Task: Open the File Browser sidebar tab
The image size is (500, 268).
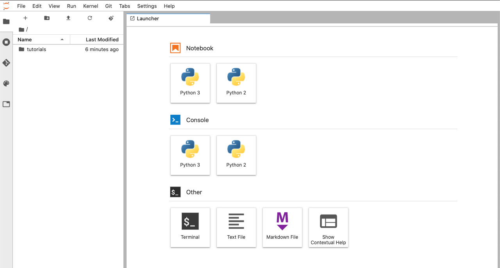Action: click(6, 21)
